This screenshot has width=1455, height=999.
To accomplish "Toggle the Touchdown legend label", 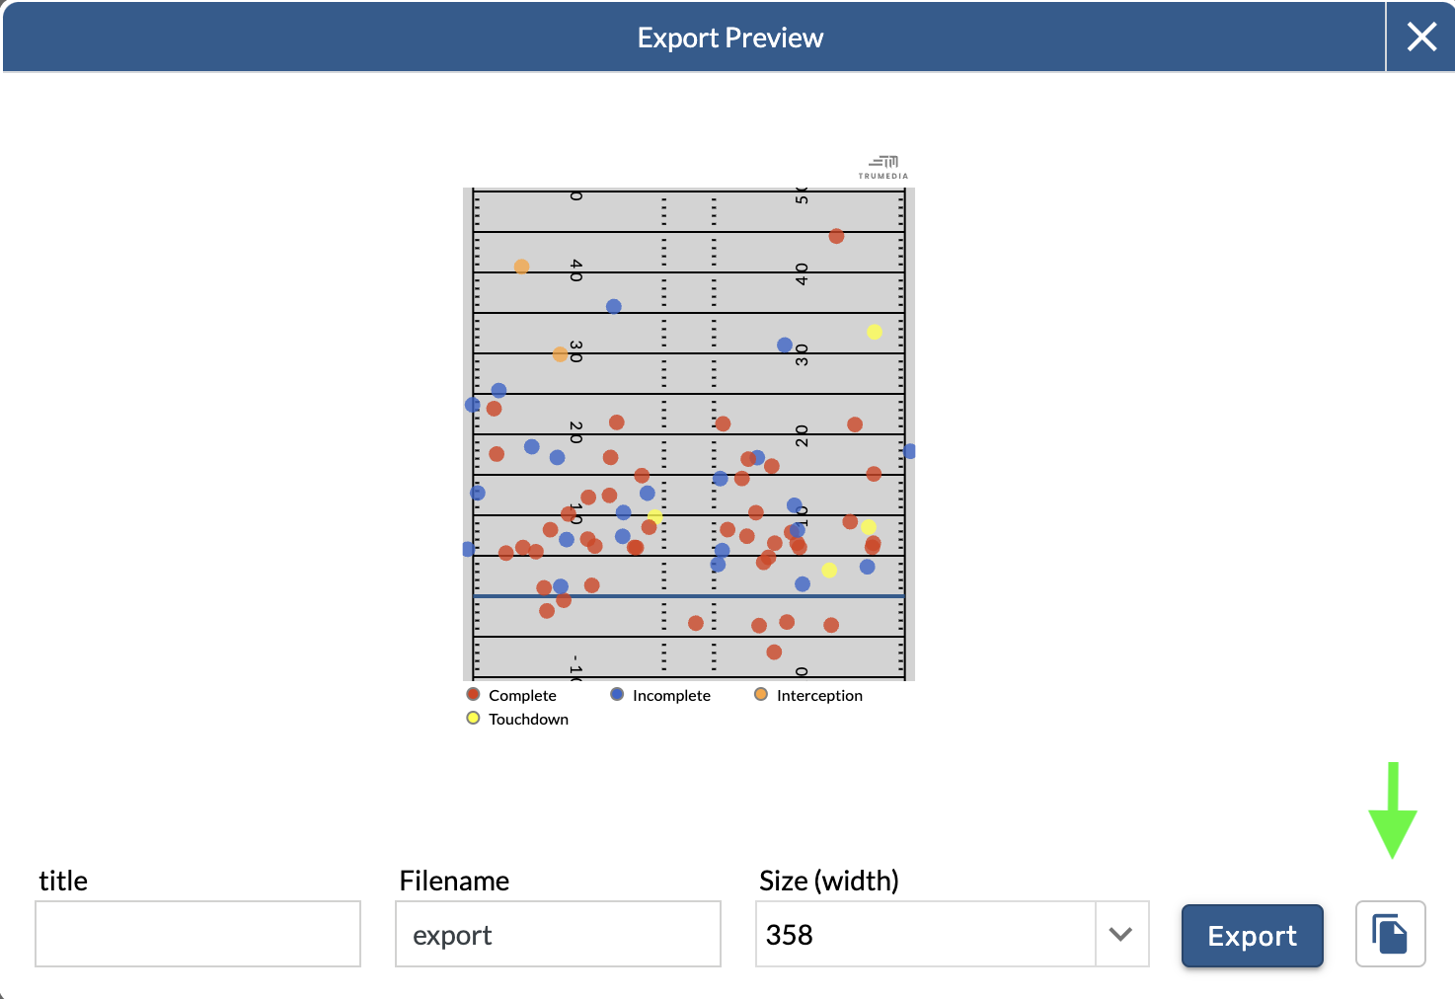I will (x=528, y=720).
